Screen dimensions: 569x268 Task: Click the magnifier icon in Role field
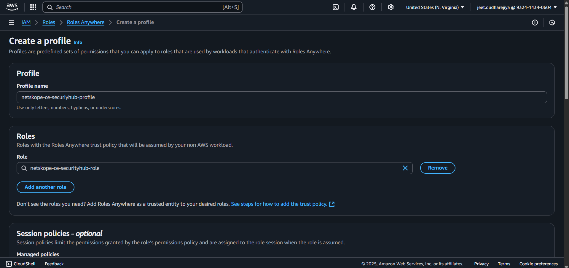tap(24, 168)
